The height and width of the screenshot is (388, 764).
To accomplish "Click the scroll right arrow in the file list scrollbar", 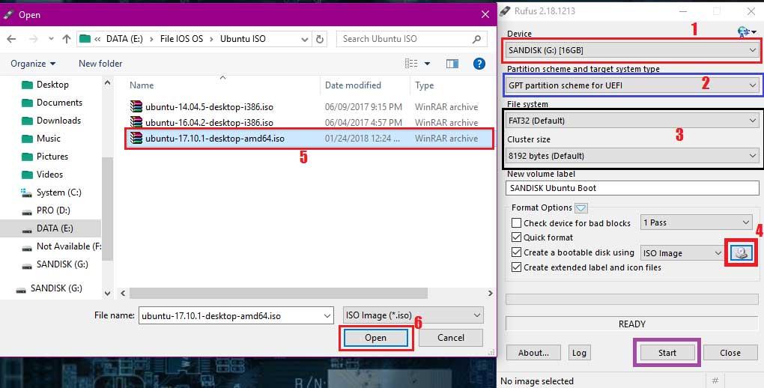I will 490,293.
